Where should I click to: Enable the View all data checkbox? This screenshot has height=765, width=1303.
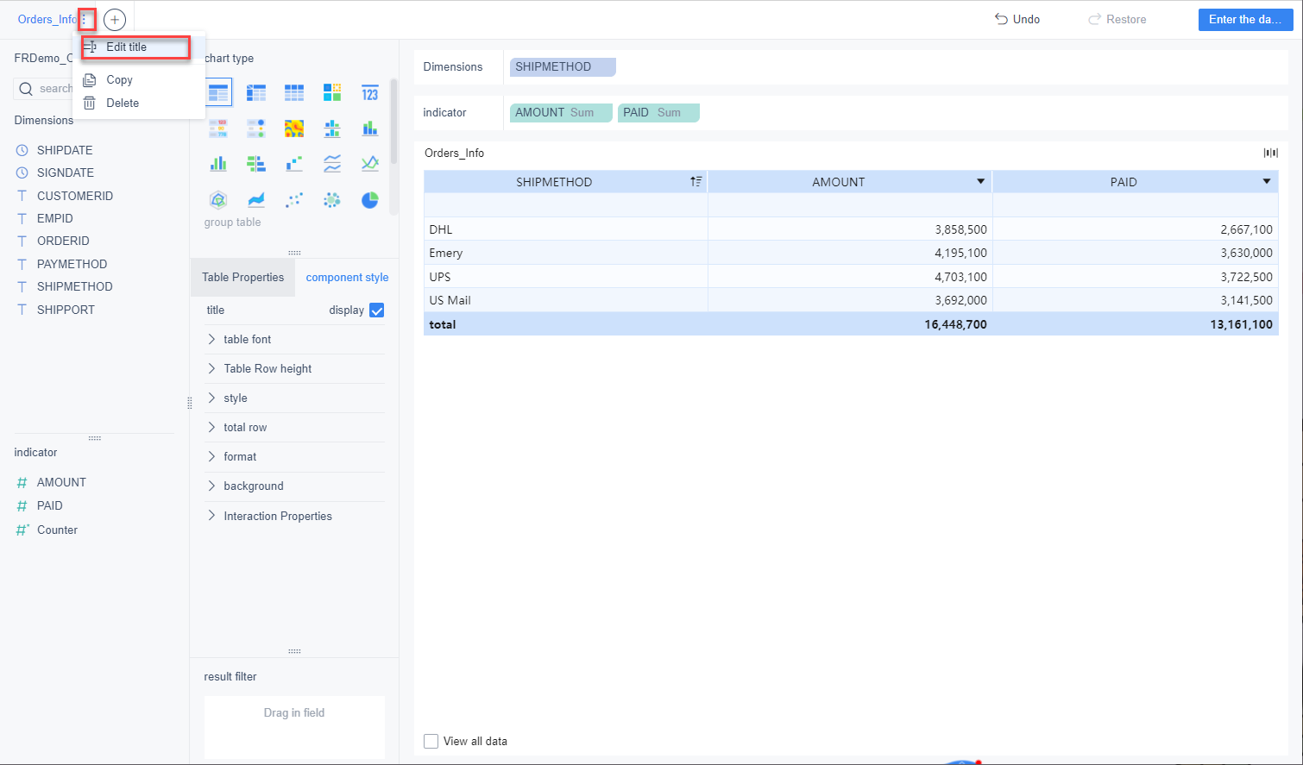coord(431,741)
